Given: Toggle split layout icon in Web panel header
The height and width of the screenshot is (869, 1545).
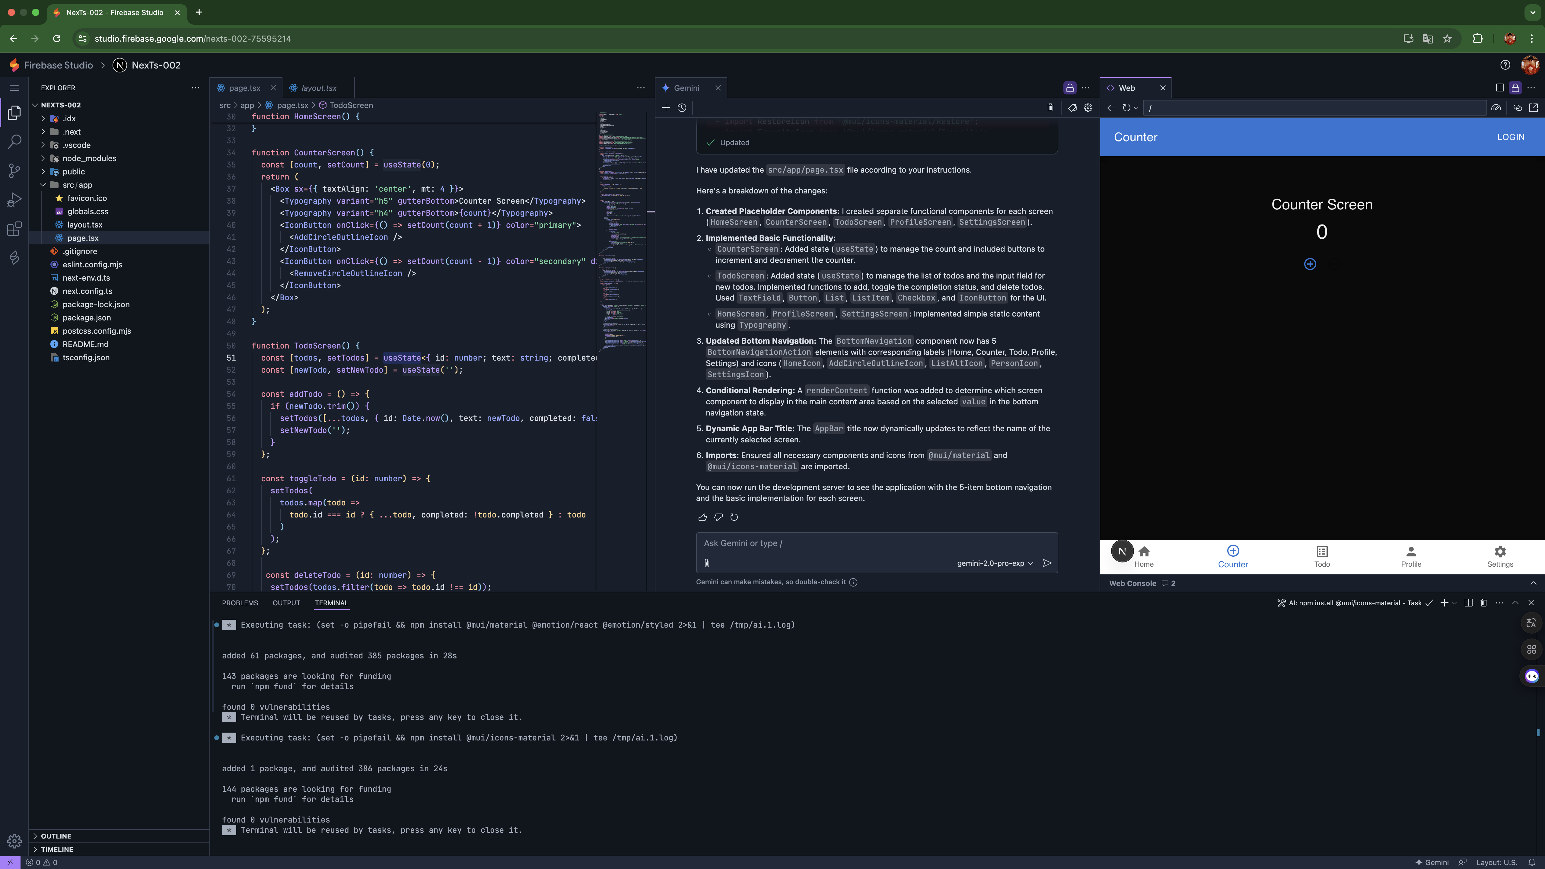Looking at the screenshot, I should point(1499,88).
